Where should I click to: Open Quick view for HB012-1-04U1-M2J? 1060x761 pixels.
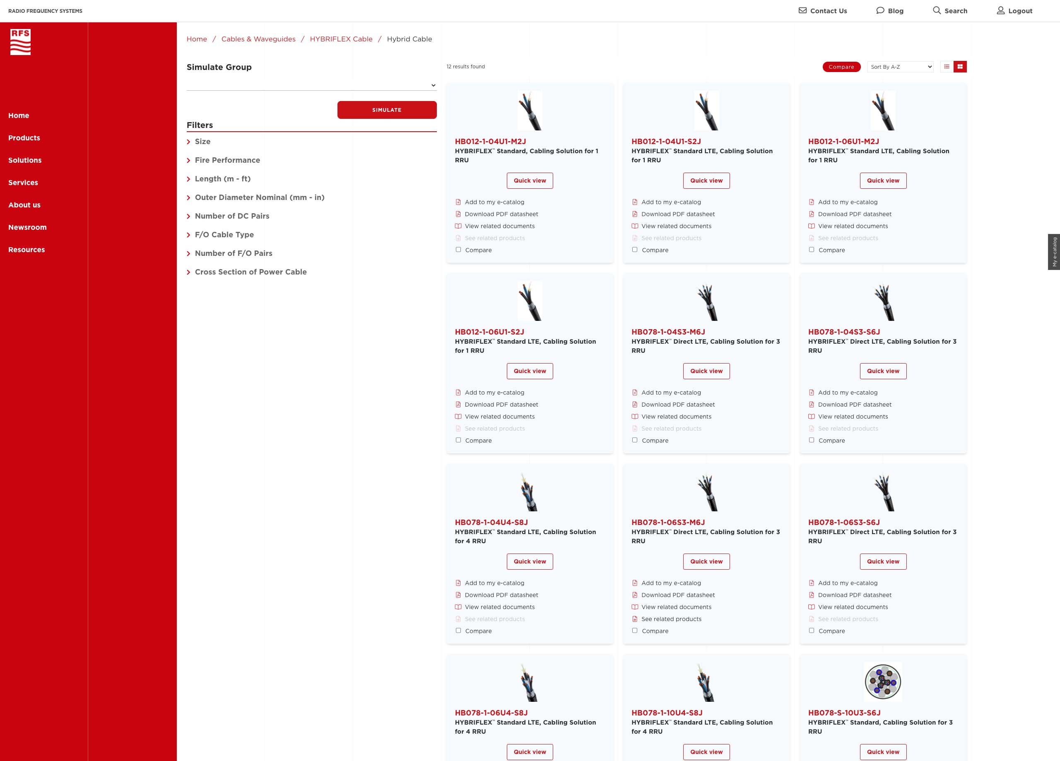point(530,181)
